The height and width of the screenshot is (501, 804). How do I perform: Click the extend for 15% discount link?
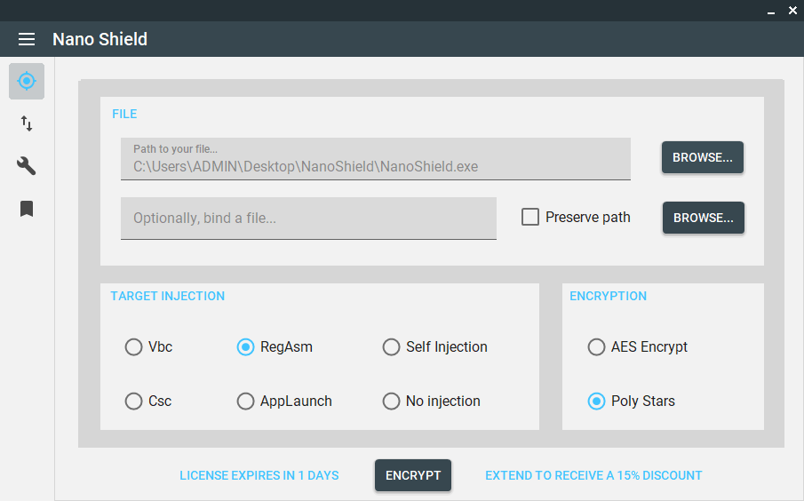(x=593, y=475)
